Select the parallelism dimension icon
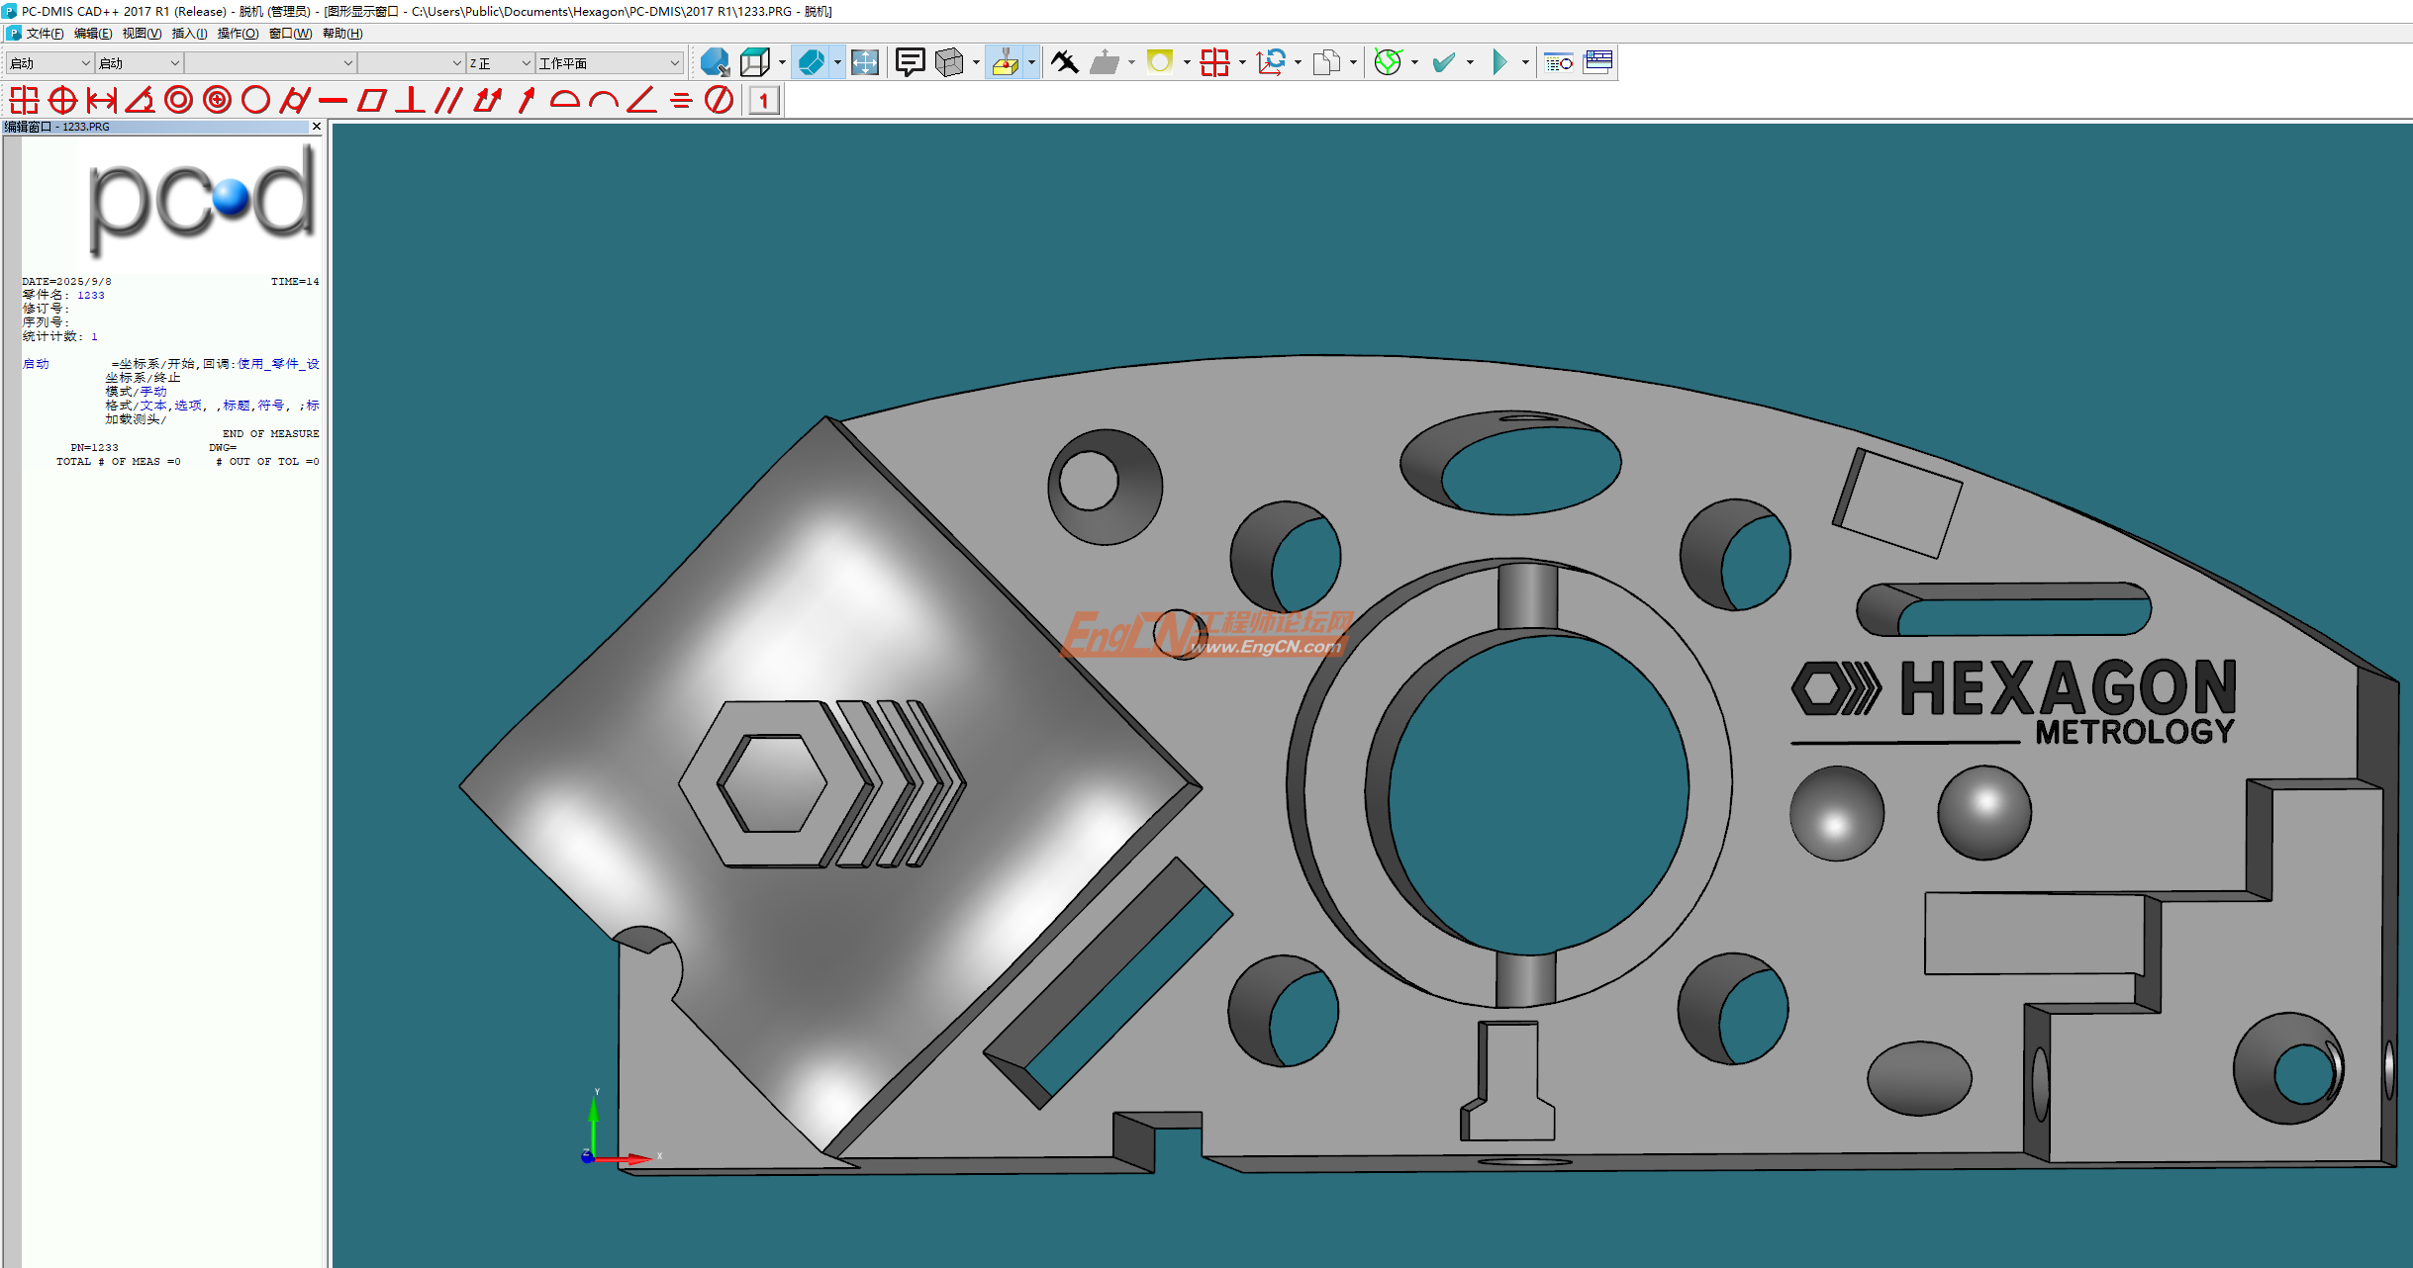 [448, 100]
